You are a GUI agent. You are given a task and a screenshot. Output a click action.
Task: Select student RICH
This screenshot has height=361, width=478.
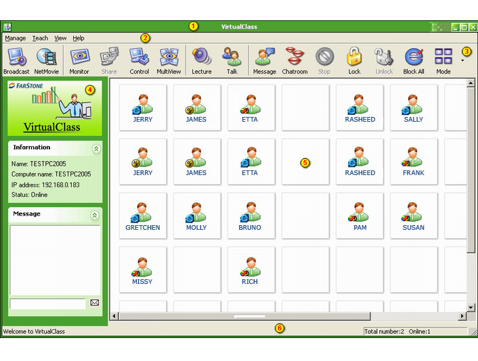(251, 270)
